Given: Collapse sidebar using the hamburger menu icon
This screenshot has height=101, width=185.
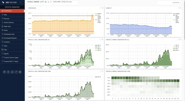Looking at the screenshot, I should pyautogui.click(x=21, y=2).
